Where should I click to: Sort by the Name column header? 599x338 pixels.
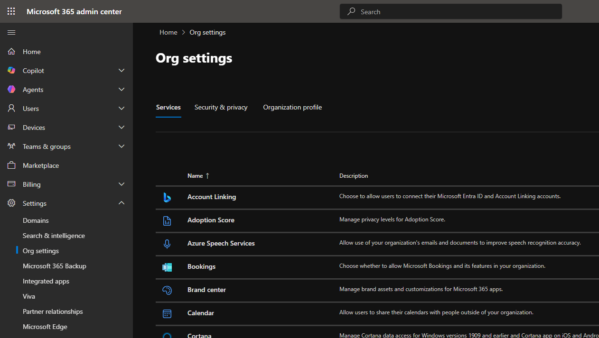point(195,176)
